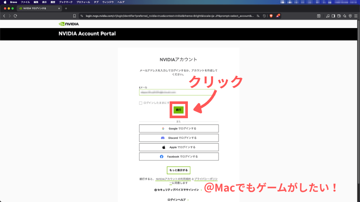This screenshot has height=202, width=360.
Task: Click the Eメール input field
Action: coord(178,92)
